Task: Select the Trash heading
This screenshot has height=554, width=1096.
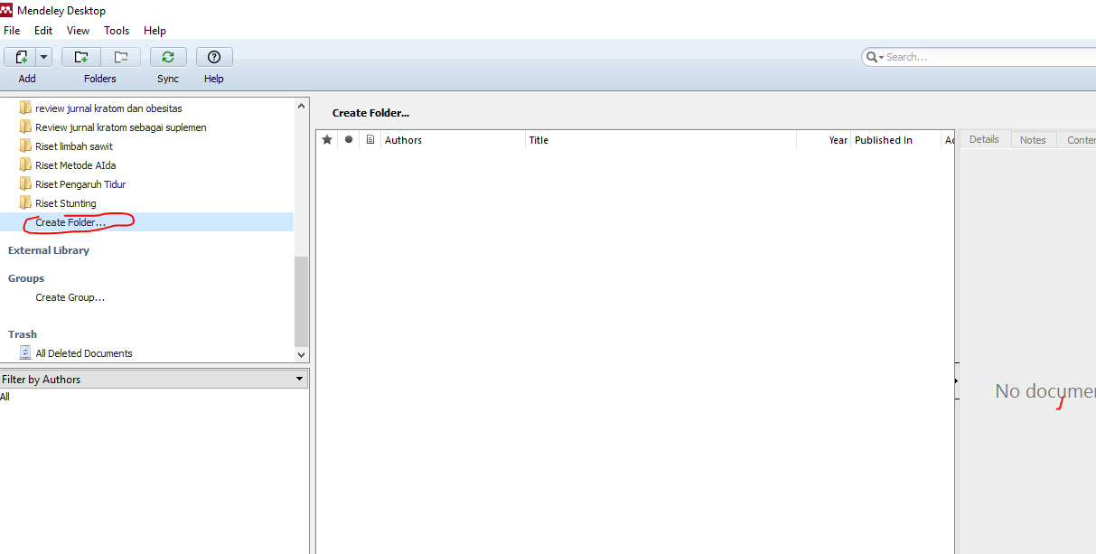Action: [x=23, y=334]
